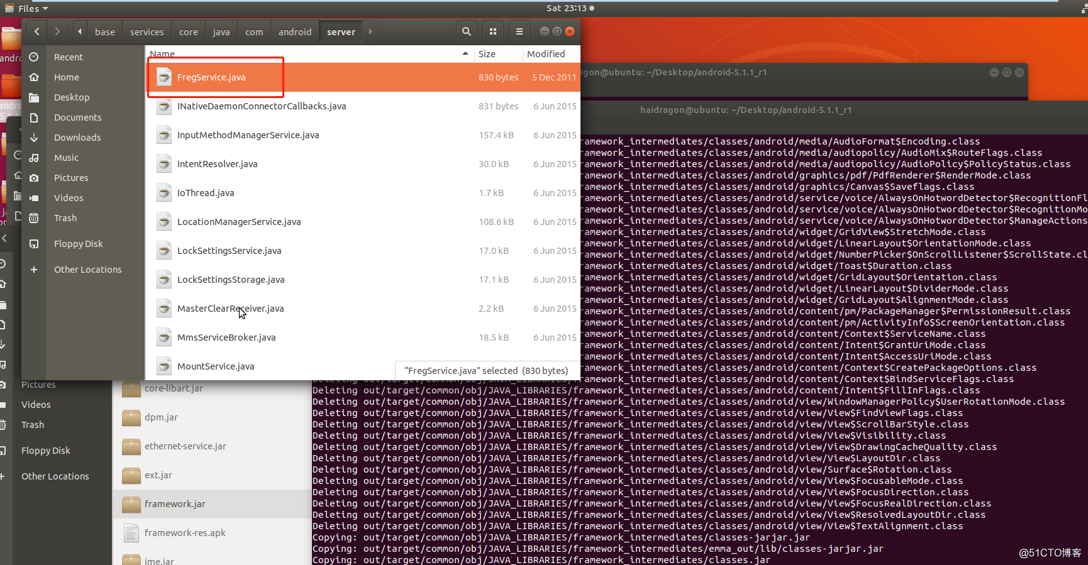
Task: Open Desktop in the front sidebar
Action: coord(72,97)
